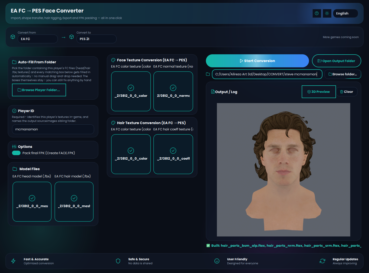Click the EA FC head model file box
The width and height of the screenshot is (369, 273).
32,202
